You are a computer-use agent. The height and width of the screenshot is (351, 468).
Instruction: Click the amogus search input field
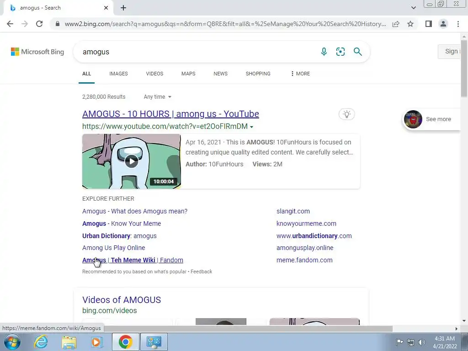pos(197,52)
